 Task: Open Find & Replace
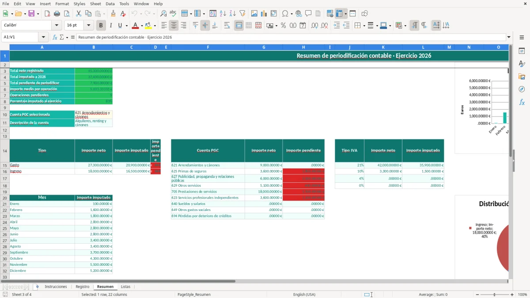(x=163, y=14)
